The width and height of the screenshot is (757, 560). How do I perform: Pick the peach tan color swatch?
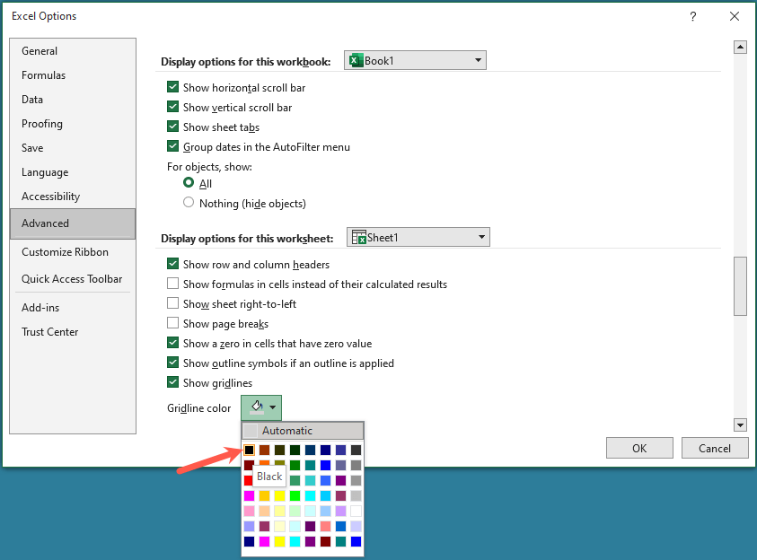[265, 511]
